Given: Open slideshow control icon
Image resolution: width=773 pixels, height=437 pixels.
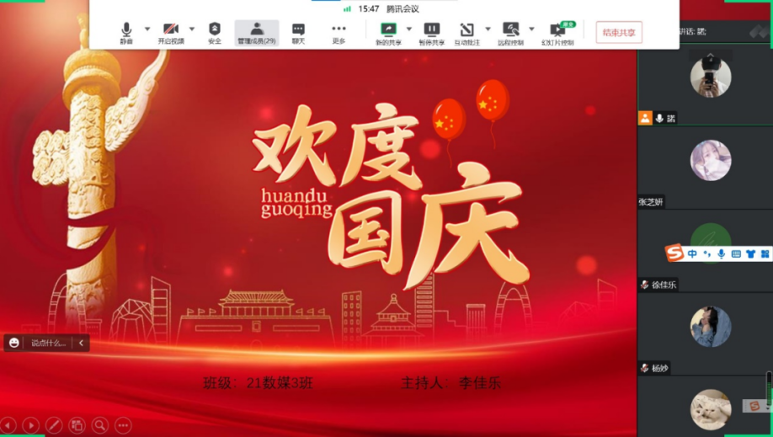Looking at the screenshot, I should pyautogui.click(x=557, y=33).
